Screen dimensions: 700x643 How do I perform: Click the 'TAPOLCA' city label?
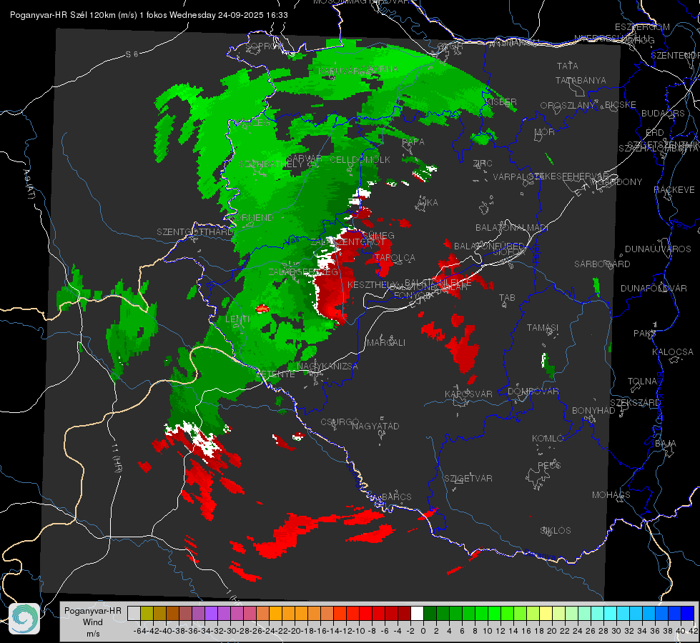point(395,257)
